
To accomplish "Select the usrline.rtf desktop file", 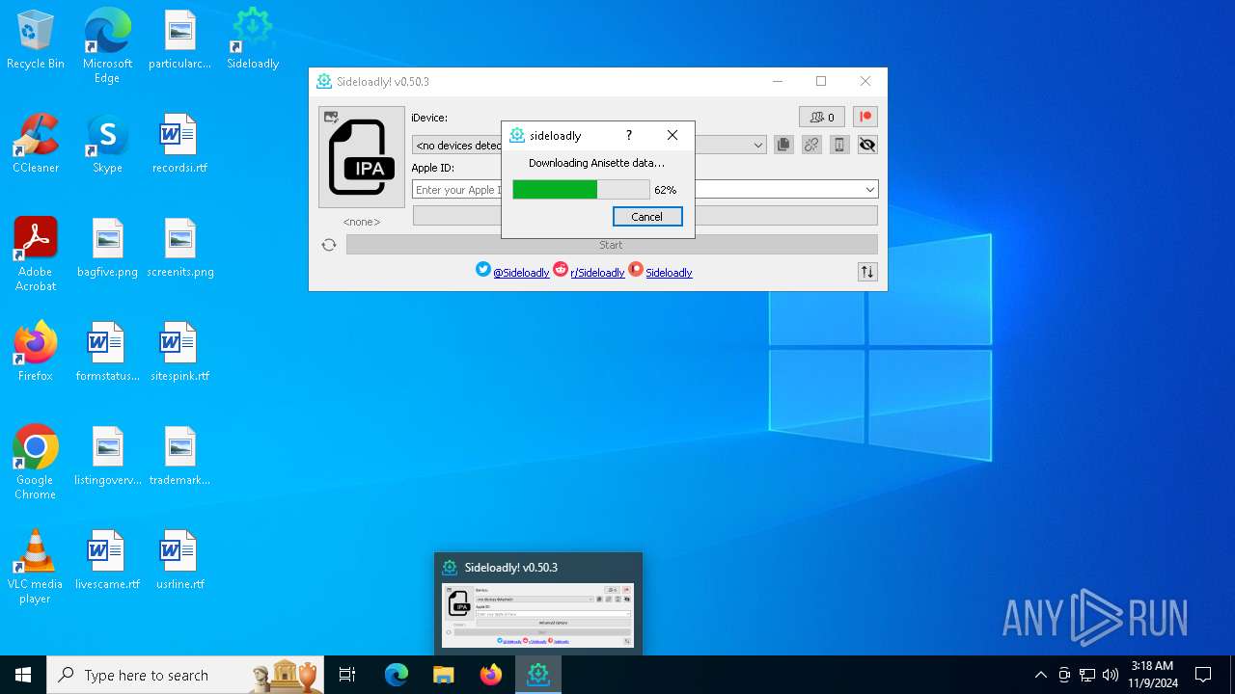I will [179, 561].
